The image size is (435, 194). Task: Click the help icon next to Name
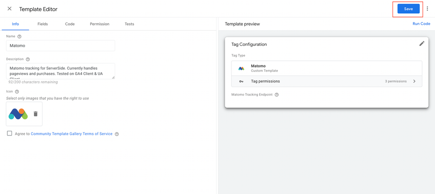point(19,37)
